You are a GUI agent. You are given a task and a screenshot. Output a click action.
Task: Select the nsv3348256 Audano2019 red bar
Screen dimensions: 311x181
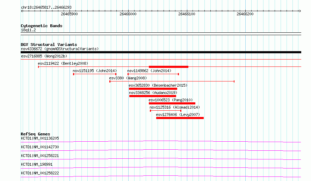[152, 96]
